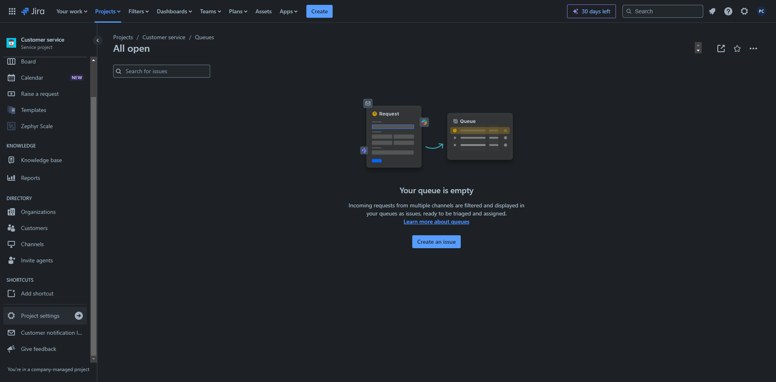Open notifications bell icon
776x382 pixels.
(712, 11)
